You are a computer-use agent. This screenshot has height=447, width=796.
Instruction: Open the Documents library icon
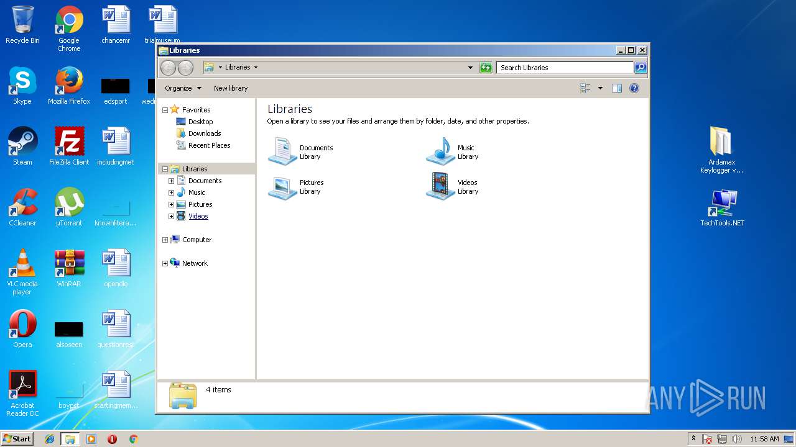(282, 151)
